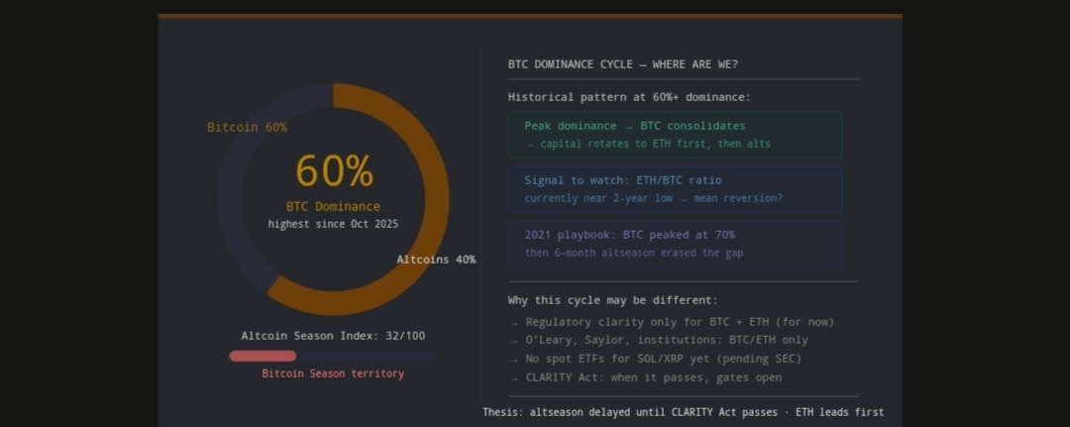Click "Why this cycle may be different" subheading

pos(612,300)
